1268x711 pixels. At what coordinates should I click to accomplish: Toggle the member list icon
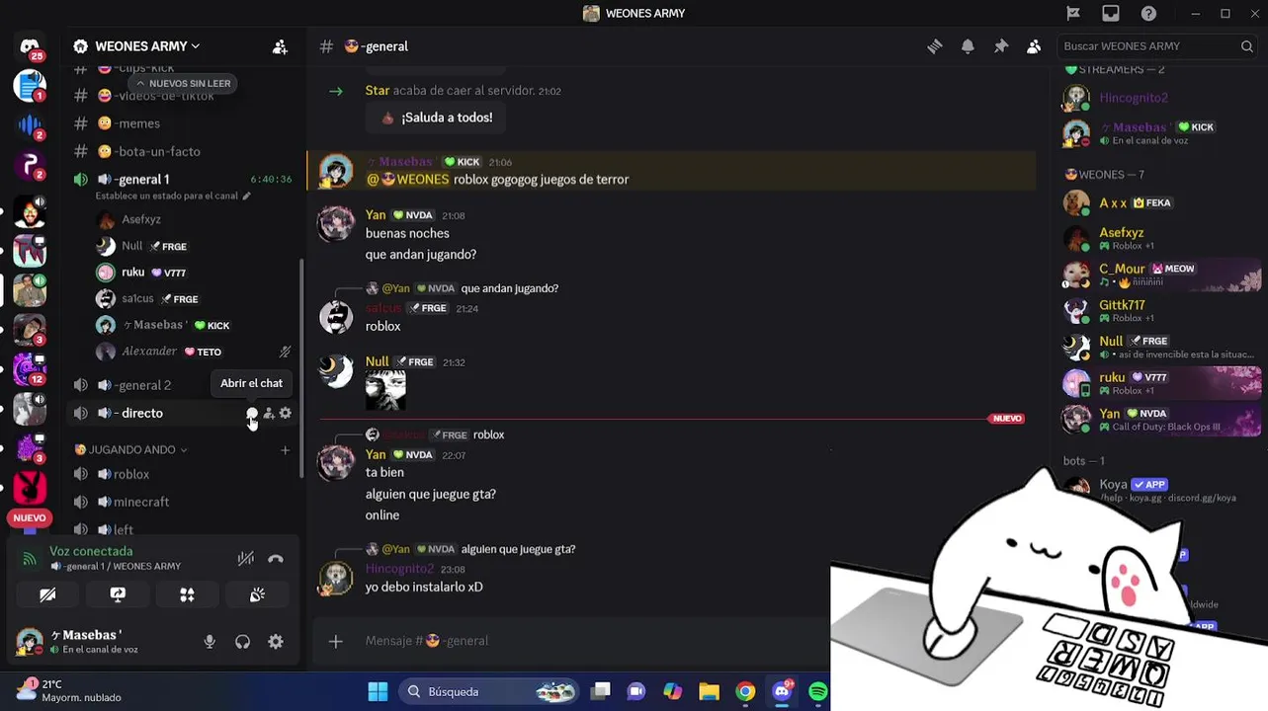click(1034, 46)
